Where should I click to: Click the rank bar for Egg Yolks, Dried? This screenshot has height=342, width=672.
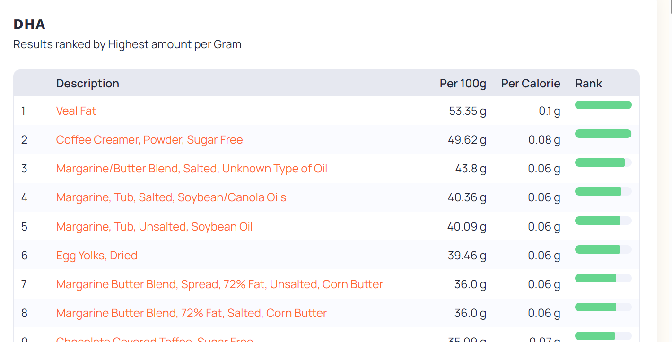tap(603, 249)
